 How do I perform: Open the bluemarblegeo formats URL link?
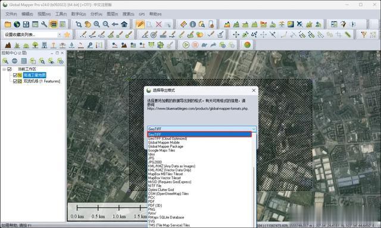(197, 109)
